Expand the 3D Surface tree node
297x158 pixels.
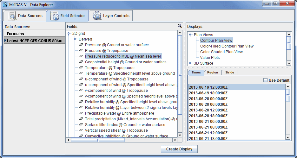[190, 63]
